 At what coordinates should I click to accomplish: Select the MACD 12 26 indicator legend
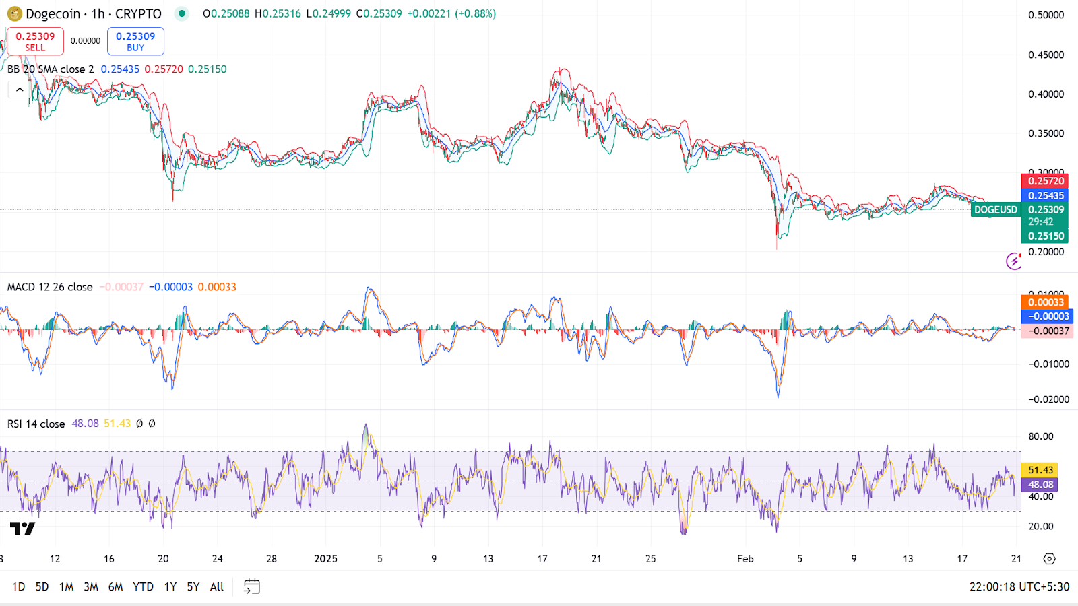pyautogui.click(x=50, y=287)
